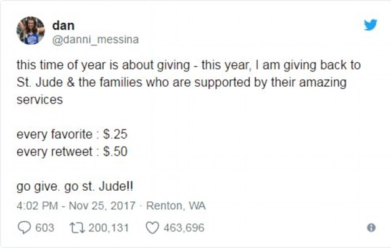Image resolution: width=391 pixels, height=248 pixels.
Task: Like the tweet with heart icon
Action: pos(152,228)
